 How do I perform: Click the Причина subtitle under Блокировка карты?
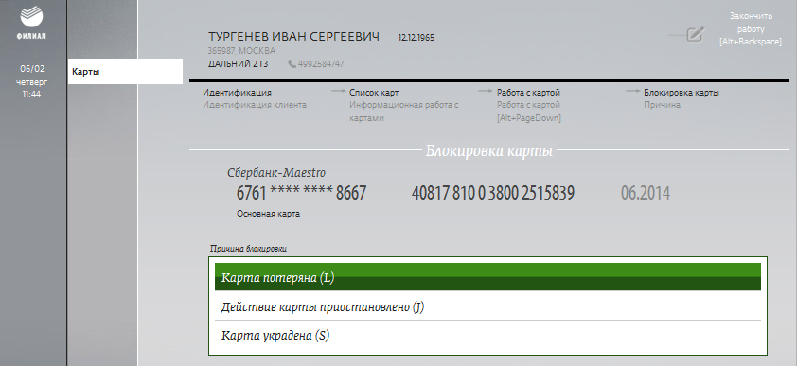pos(662,105)
